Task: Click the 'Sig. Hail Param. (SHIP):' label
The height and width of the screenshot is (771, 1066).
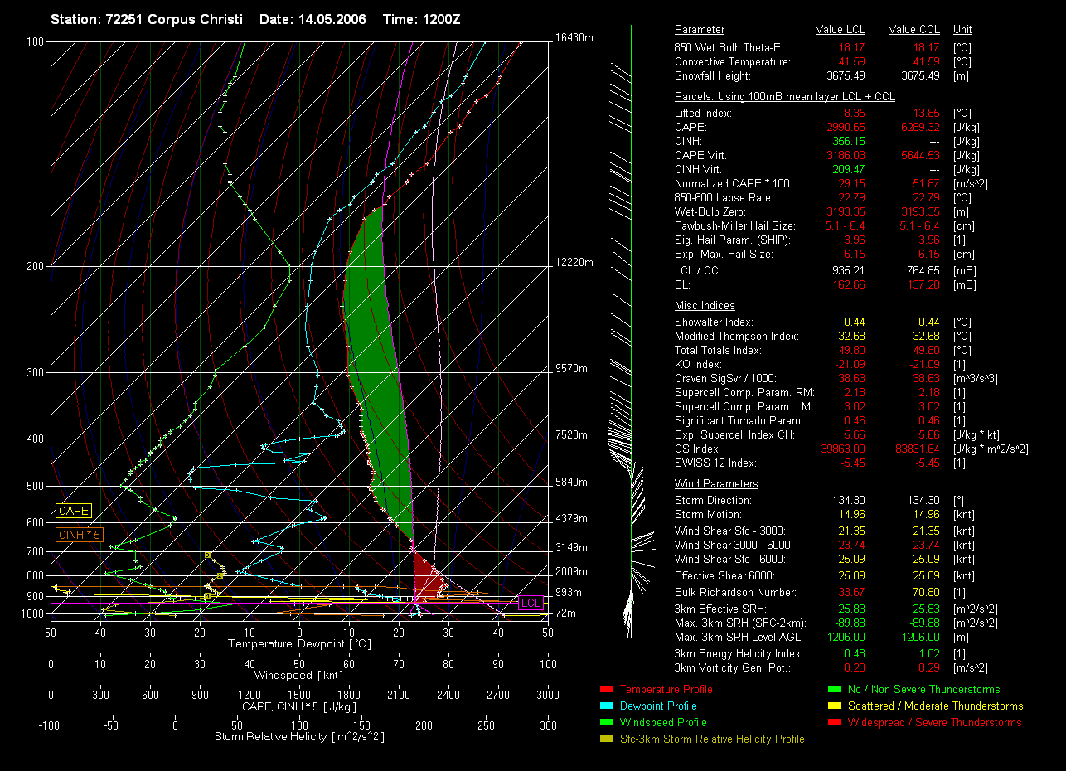Action: tap(732, 240)
